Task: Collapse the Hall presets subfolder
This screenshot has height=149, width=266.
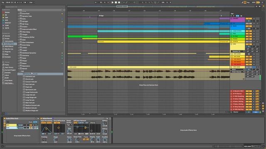Action: coord(20,71)
